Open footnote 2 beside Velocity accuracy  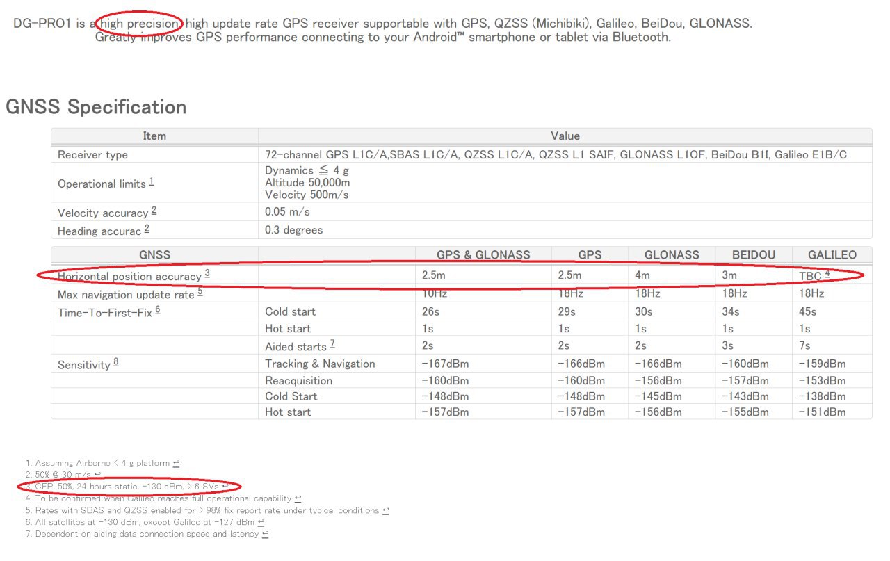click(154, 211)
